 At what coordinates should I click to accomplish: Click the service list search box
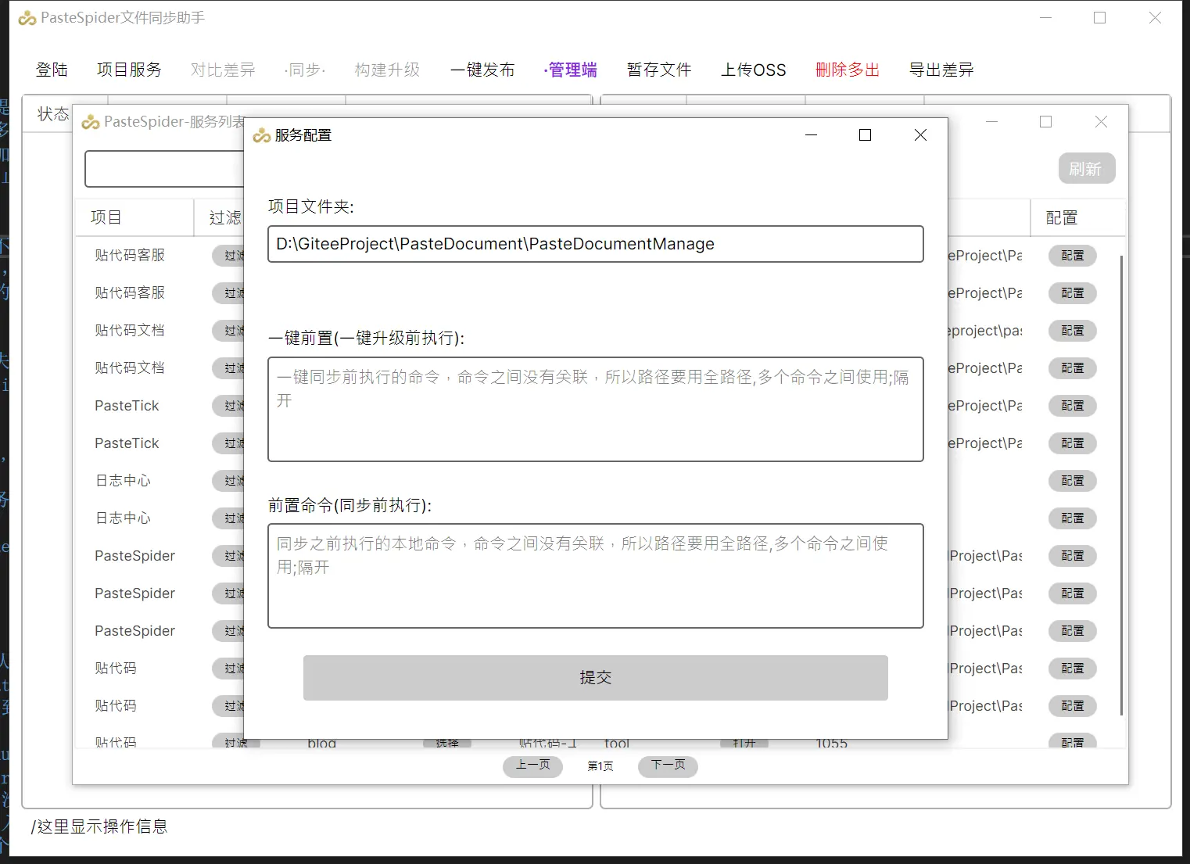(164, 169)
